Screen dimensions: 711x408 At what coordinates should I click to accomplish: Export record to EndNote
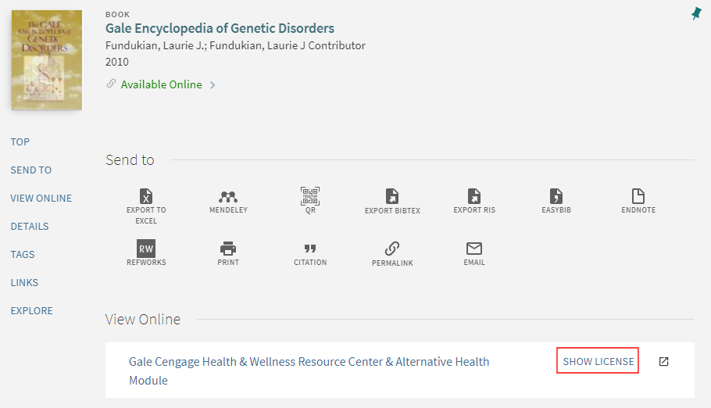[x=638, y=196]
